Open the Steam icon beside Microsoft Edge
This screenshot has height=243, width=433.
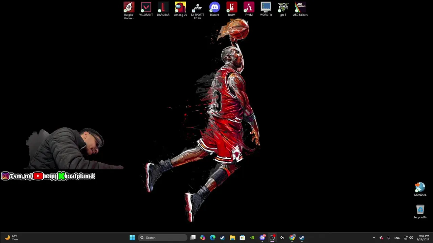click(222, 238)
